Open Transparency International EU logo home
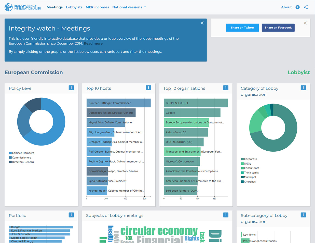Image resolution: width=315 pixels, height=243 pixels. tap(23, 7)
